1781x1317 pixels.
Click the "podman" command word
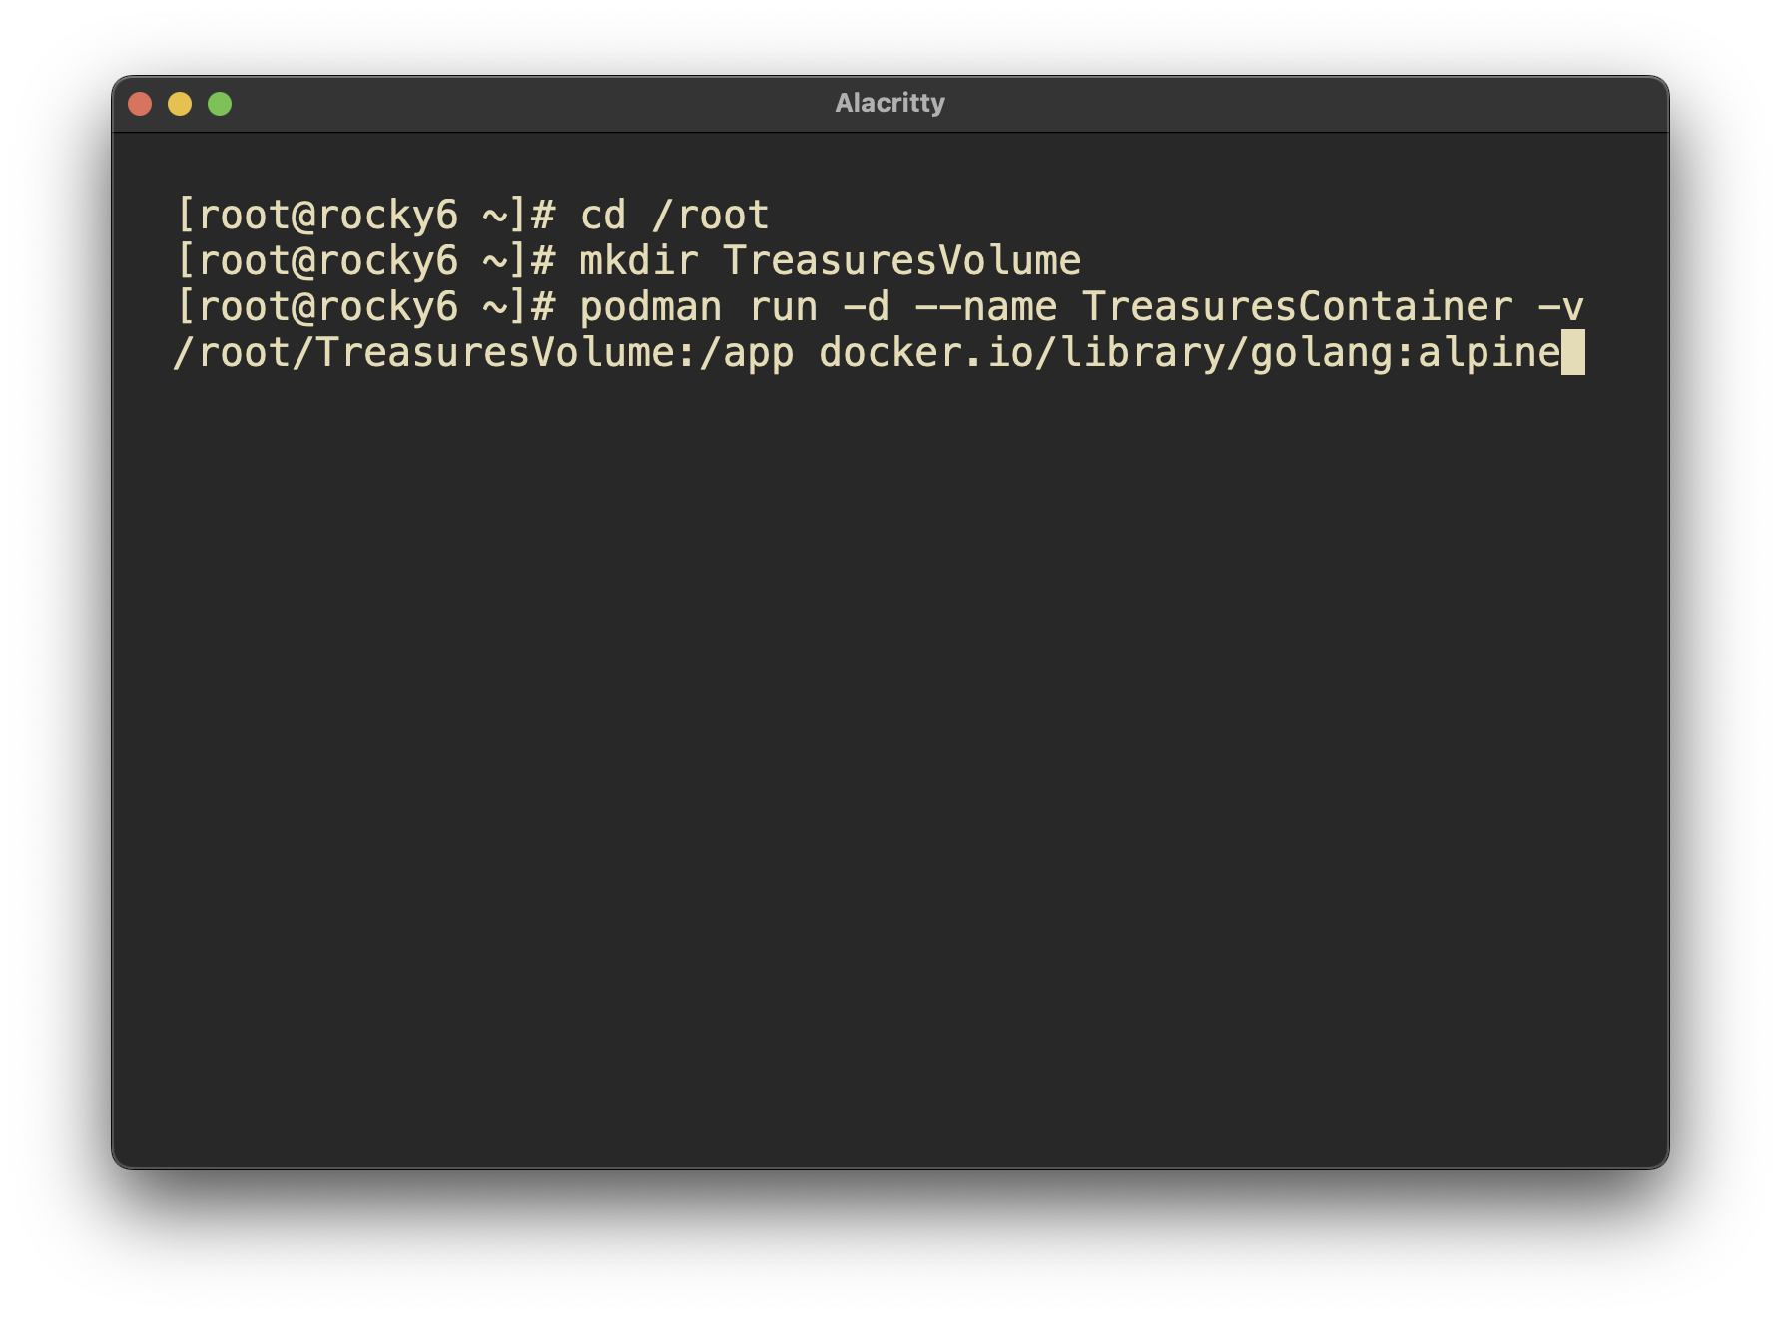[x=651, y=307]
